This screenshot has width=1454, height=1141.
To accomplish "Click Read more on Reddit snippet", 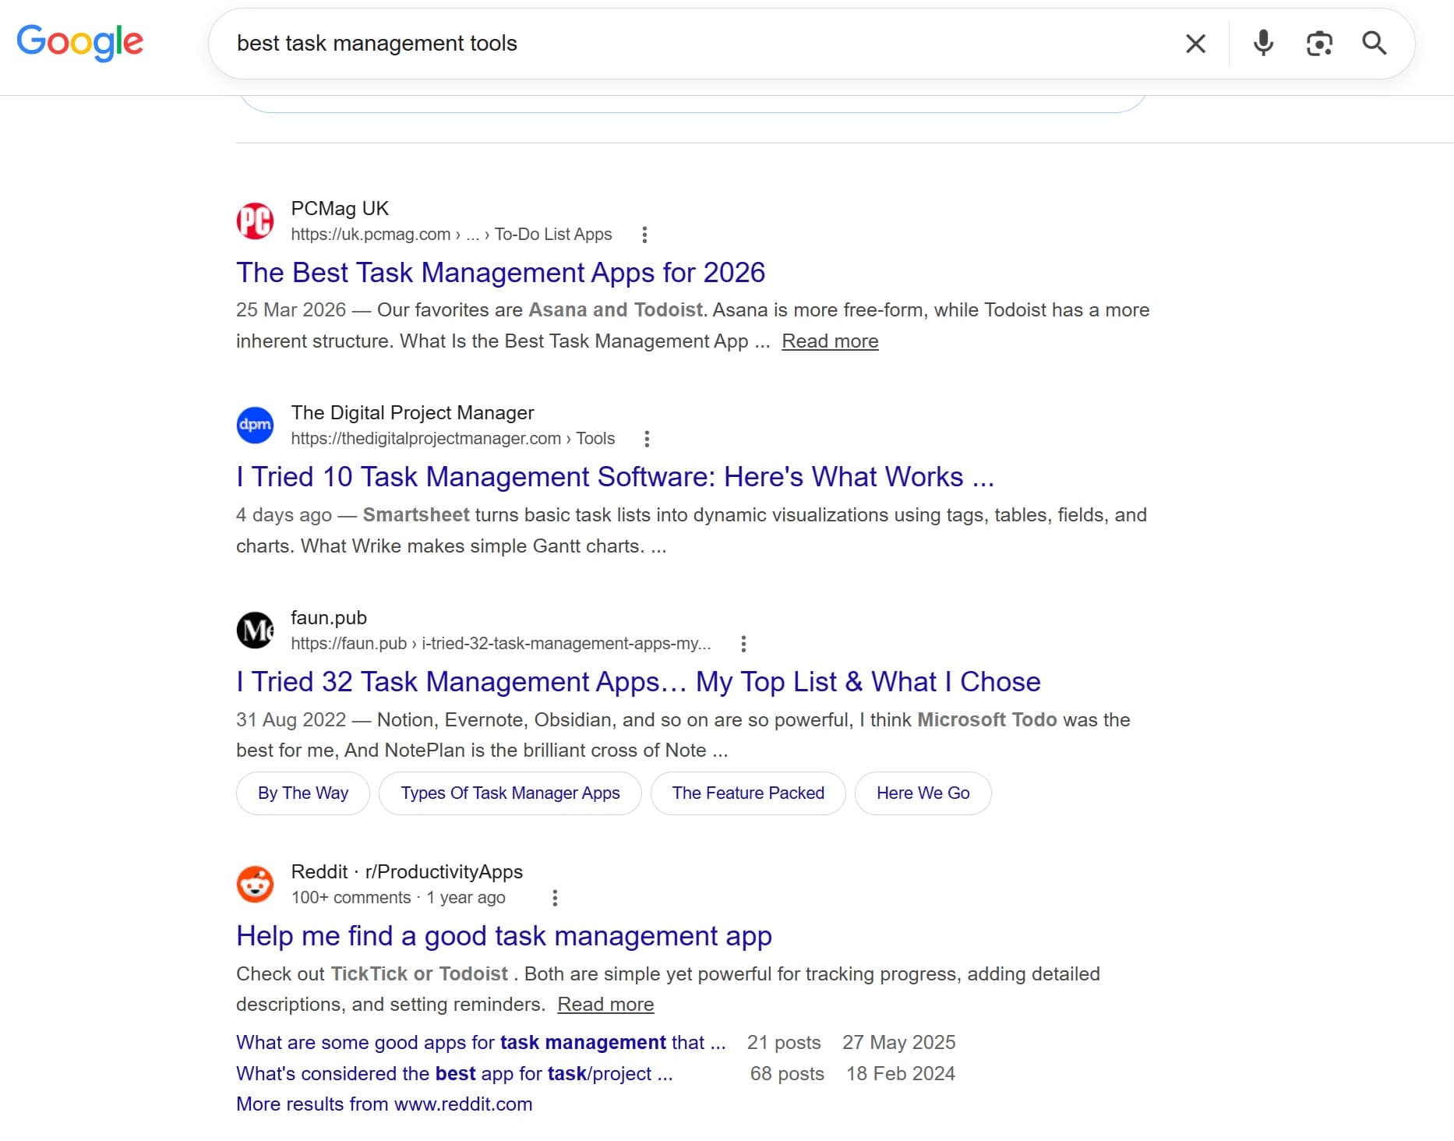I will (x=605, y=1005).
